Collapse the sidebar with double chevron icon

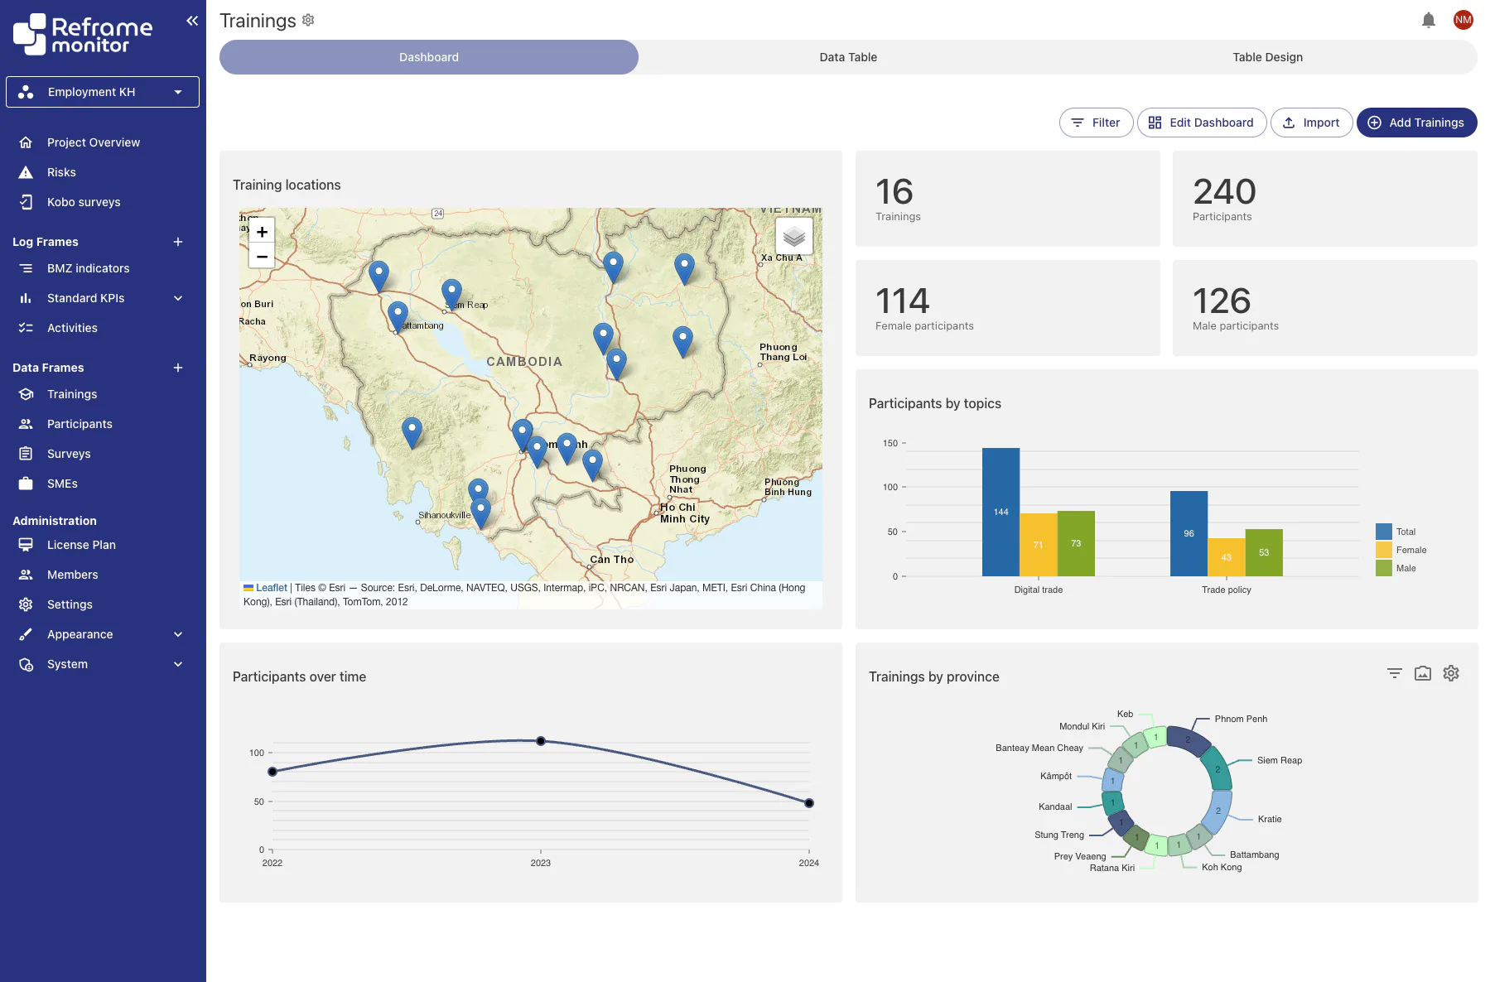192,21
